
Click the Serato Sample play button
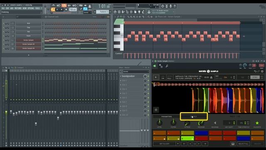(156, 77)
